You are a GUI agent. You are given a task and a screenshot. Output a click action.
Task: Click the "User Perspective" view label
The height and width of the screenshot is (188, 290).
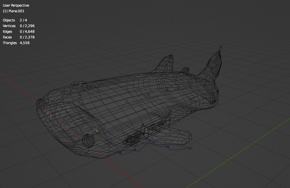coord(16,6)
